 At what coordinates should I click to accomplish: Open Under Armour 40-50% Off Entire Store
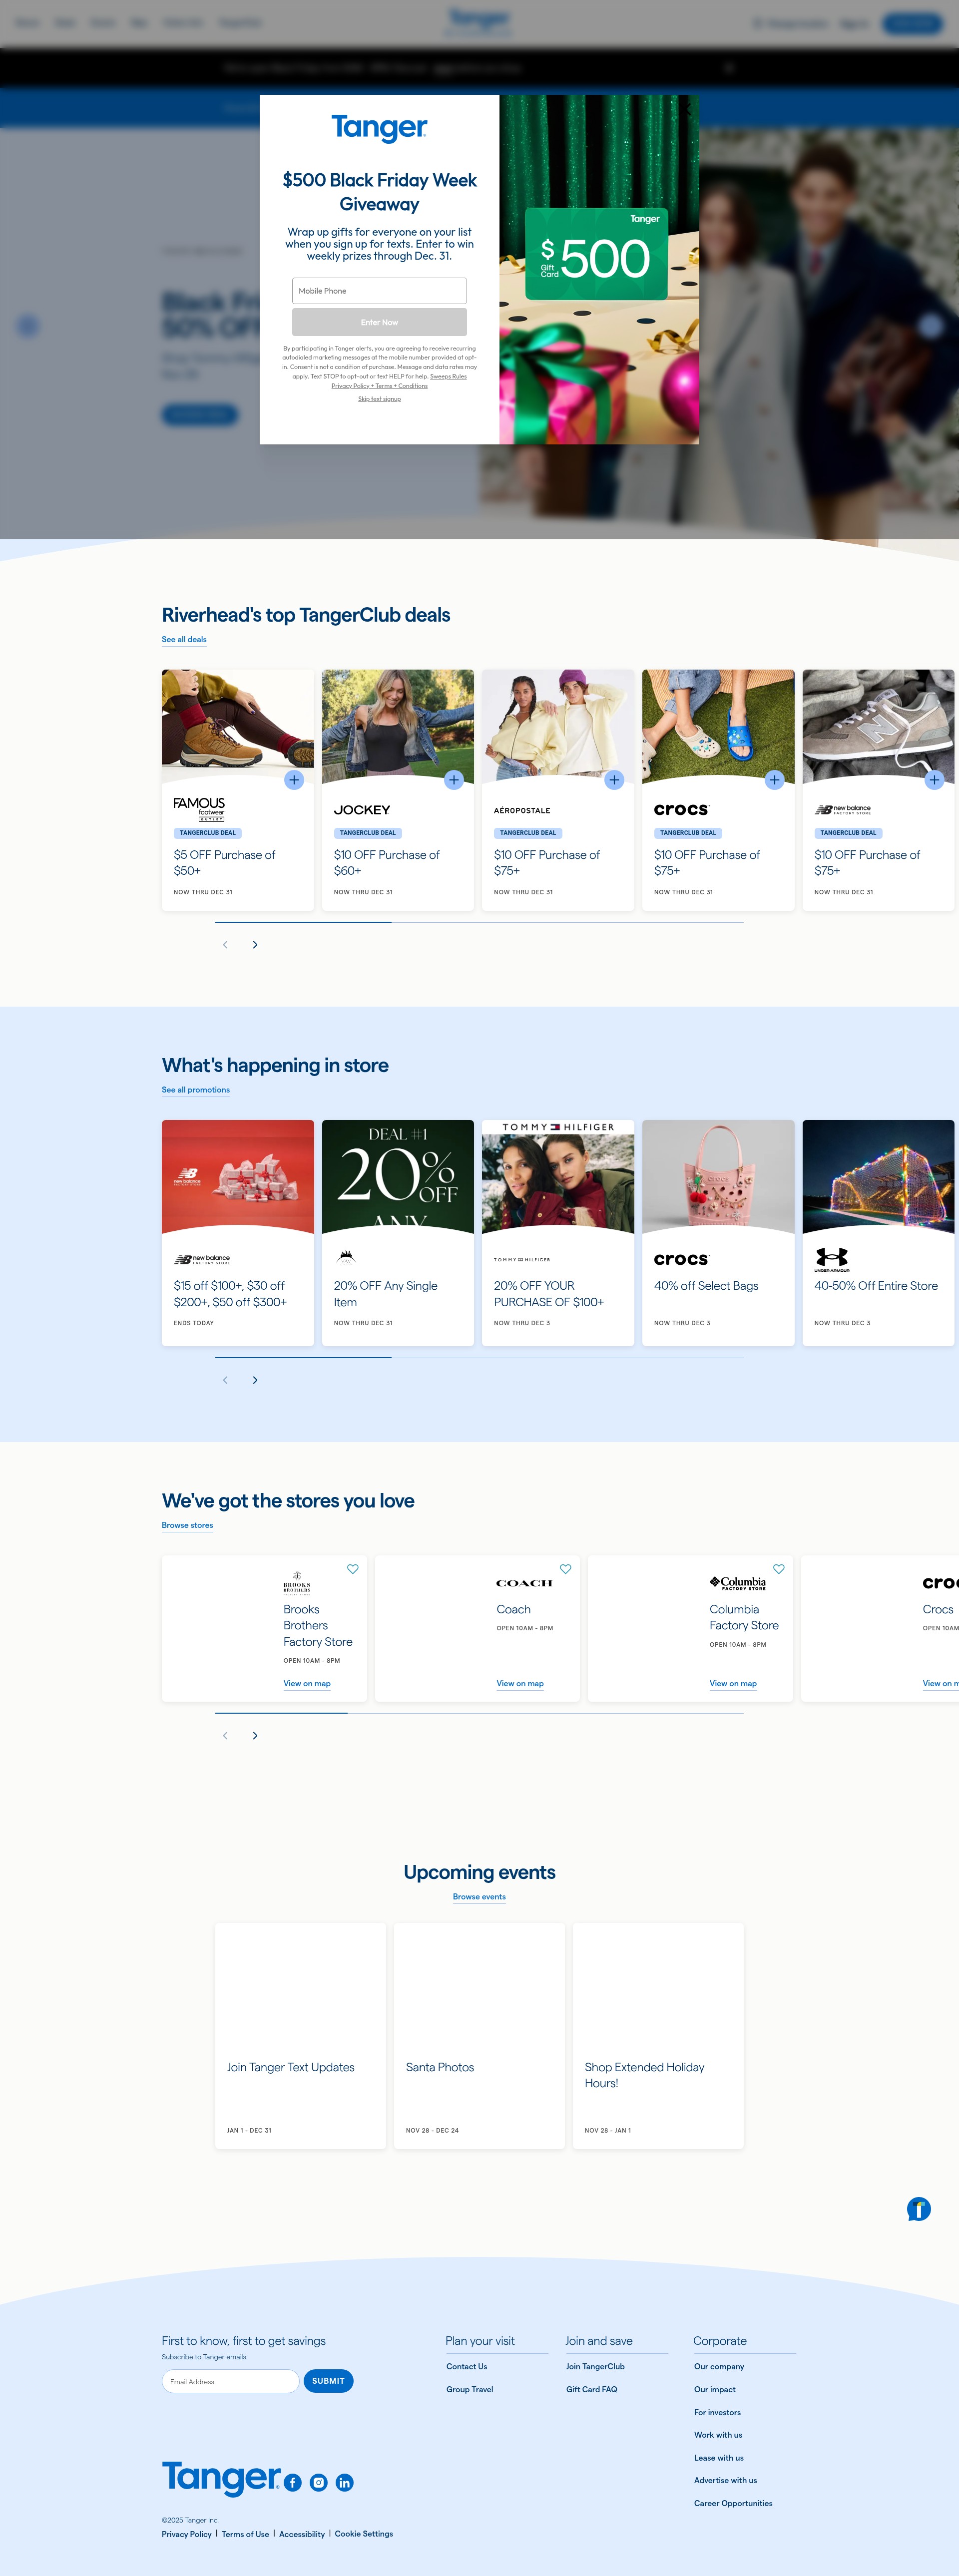coord(878,1233)
